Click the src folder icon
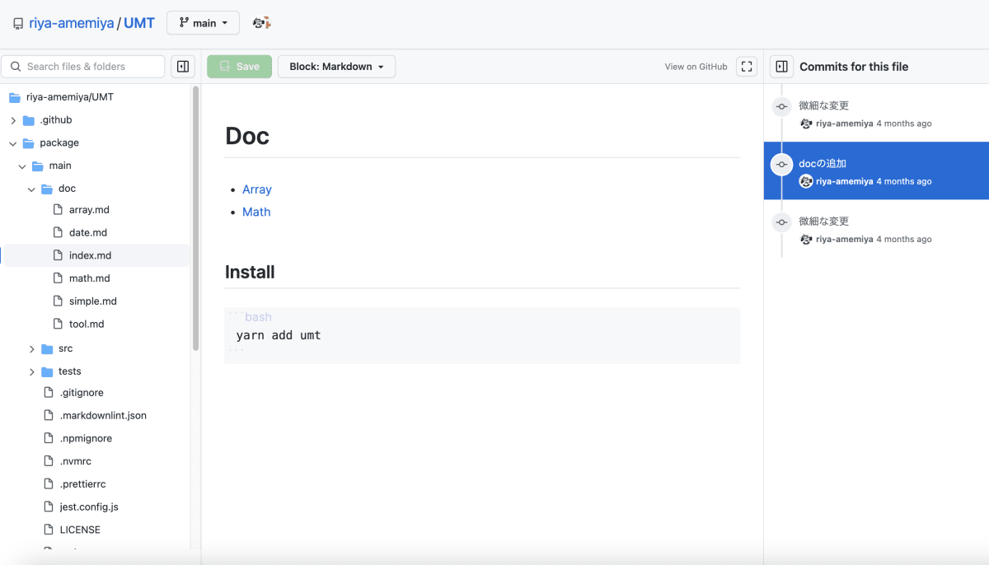The width and height of the screenshot is (989, 565). pos(47,349)
